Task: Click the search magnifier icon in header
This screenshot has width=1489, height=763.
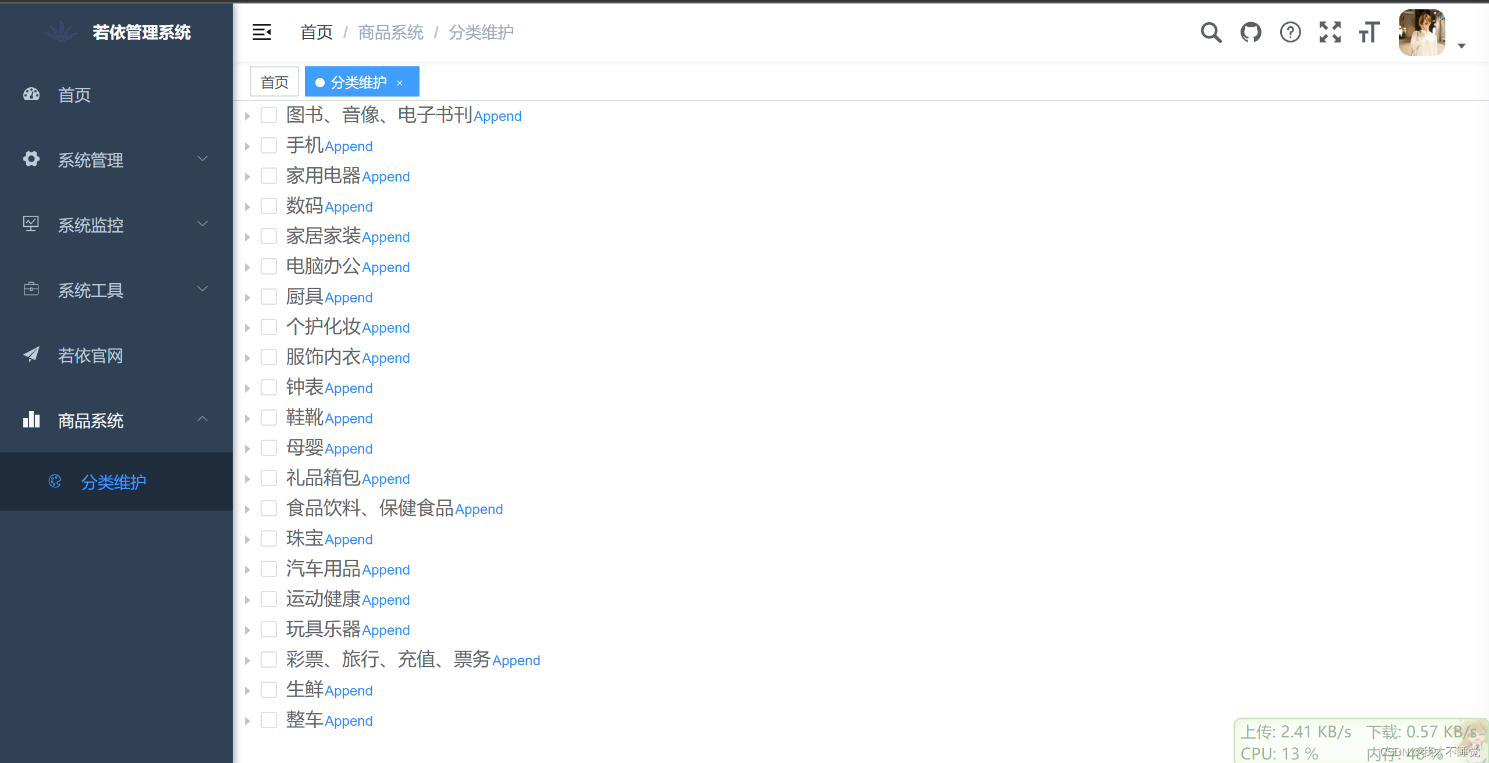Action: pyautogui.click(x=1211, y=33)
